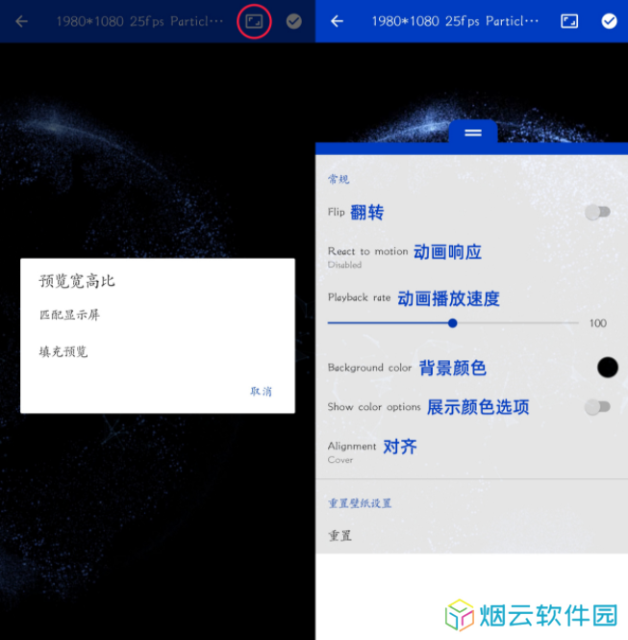
Task: Click the Playback rate label
Action: point(359,297)
